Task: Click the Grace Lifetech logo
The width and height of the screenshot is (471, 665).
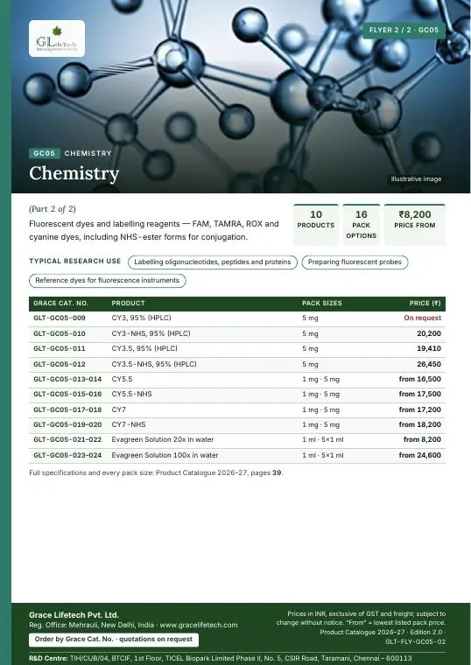Action: (57, 38)
